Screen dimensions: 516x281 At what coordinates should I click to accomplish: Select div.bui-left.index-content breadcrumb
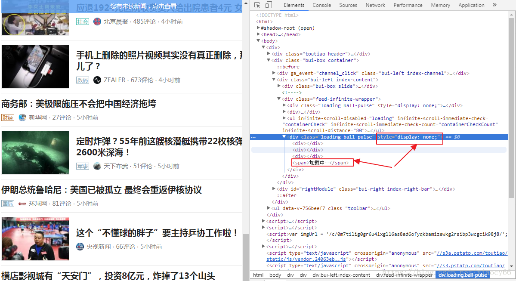[341, 275]
